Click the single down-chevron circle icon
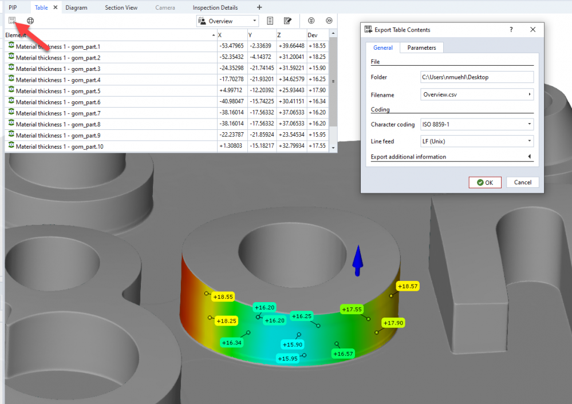Image resolution: width=572 pixels, height=404 pixels. coord(311,21)
